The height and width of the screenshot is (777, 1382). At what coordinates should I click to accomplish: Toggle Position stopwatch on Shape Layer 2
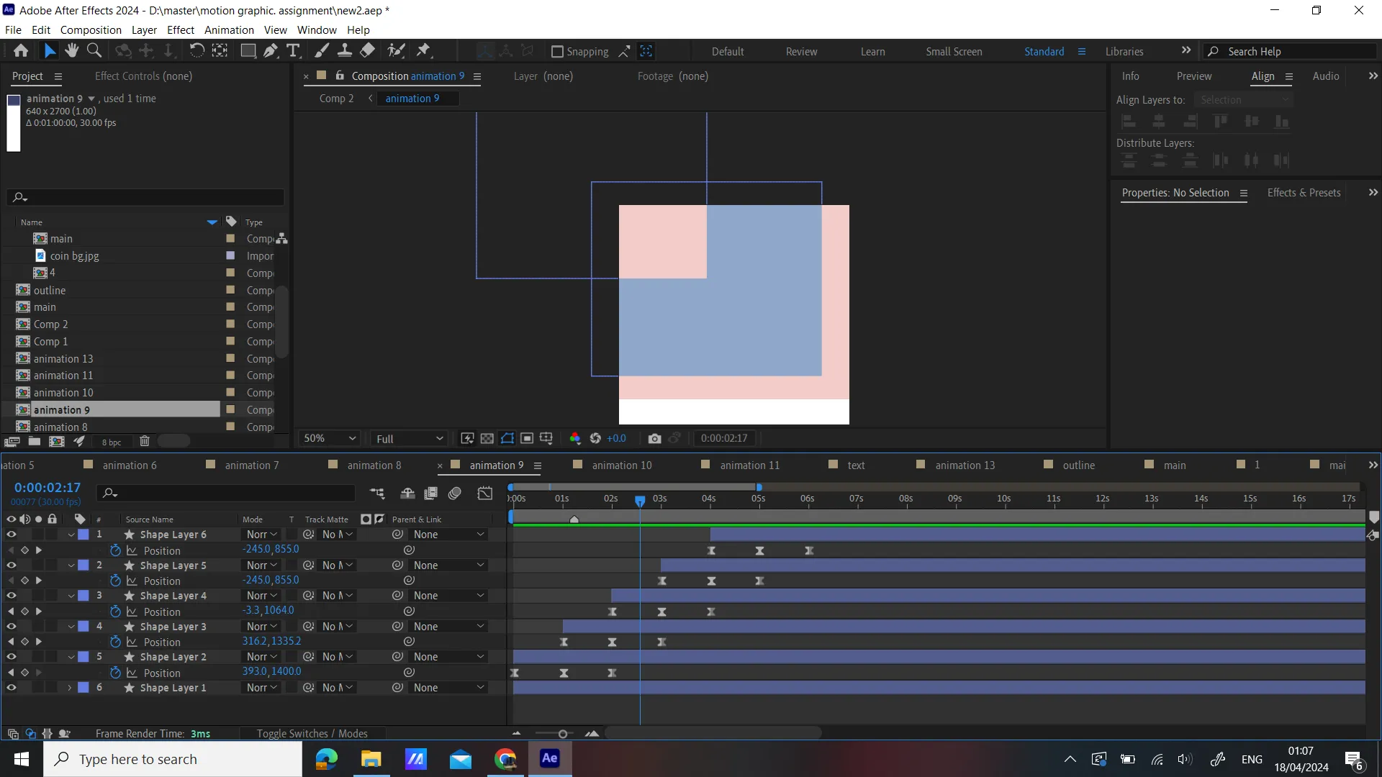tap(115, 673)
